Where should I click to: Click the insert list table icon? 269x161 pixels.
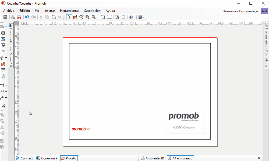click(3, 52)
